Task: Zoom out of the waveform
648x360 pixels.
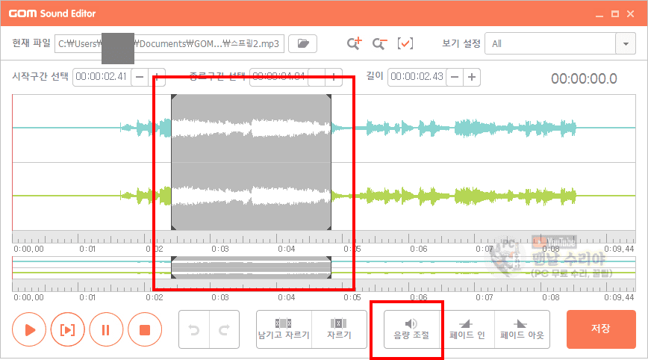Action: click(x=379, y=43)
